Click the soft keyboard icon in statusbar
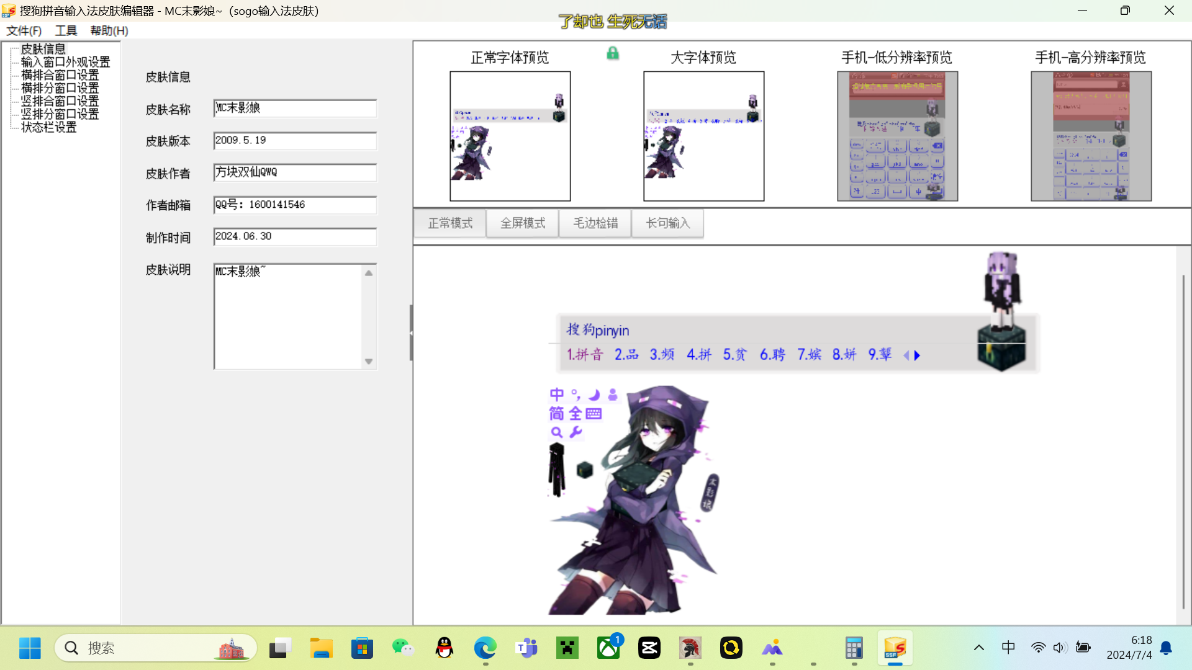The width and height of the screenshot is (1192, 670). (594, 414)
